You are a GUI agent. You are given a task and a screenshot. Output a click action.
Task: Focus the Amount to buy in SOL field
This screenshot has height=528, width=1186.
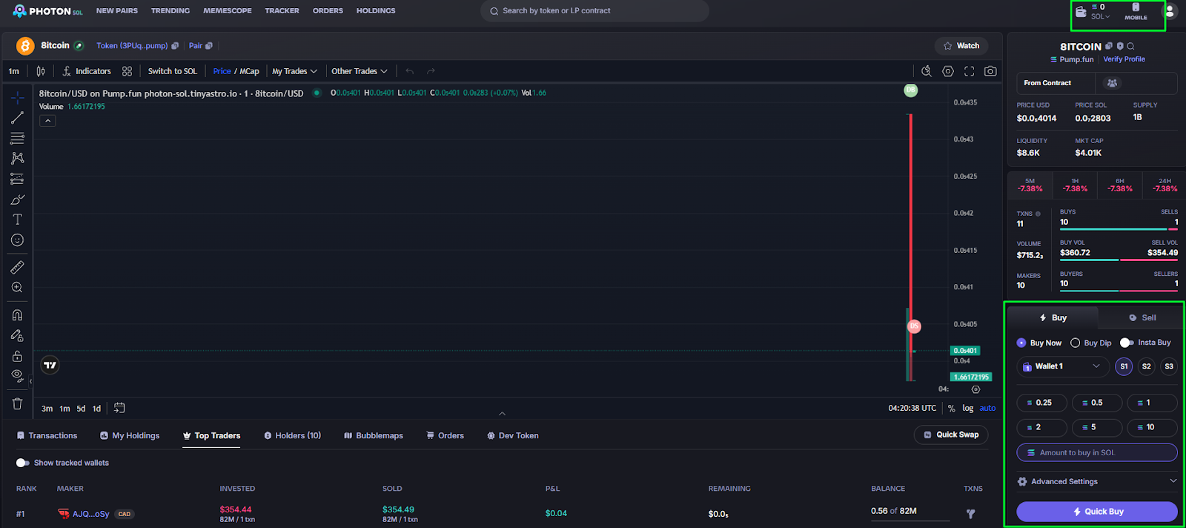click(1097, 452)
